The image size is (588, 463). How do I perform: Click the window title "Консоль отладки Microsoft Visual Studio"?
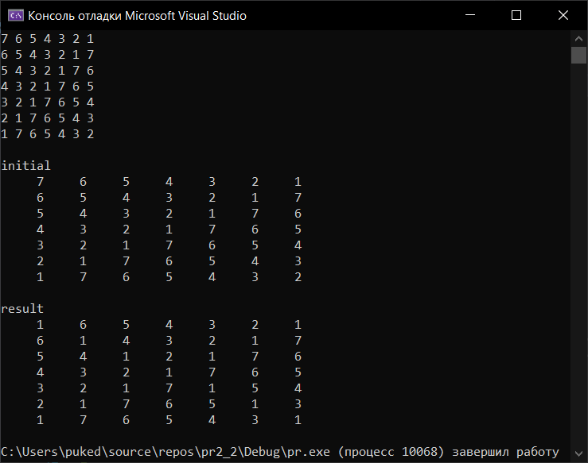tap(137, 15)
